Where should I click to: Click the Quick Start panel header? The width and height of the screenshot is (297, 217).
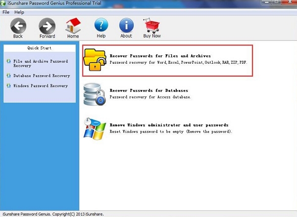click(x=40, y=48)
